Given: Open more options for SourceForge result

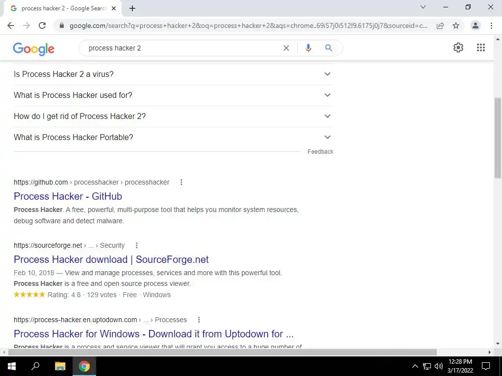Looking at the screenshot, I should tap(137, 246).
